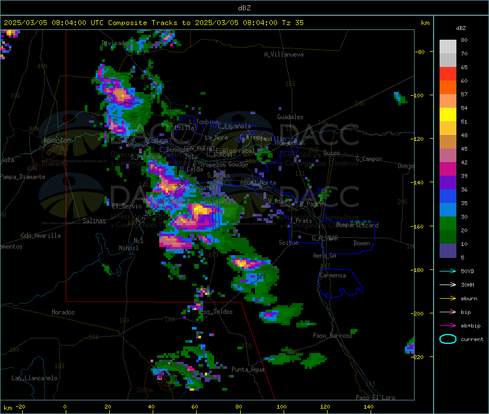This screenshot has width=489, height=414.
Task: Click the dBZ heading above the color scale
Action: [x=461, y=28]
